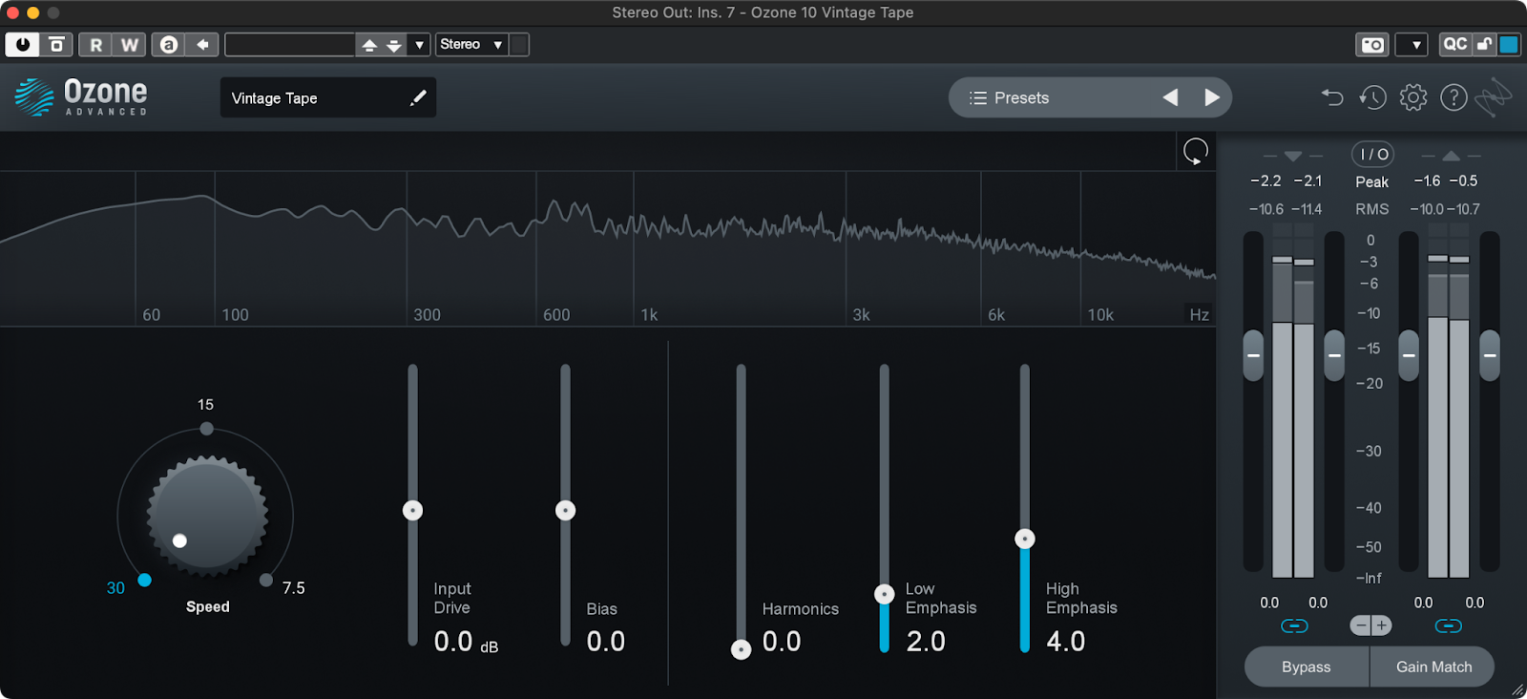1527x699 pixels.
Task: Click the bypass-to-off square icon
Action: pos(56,44)
